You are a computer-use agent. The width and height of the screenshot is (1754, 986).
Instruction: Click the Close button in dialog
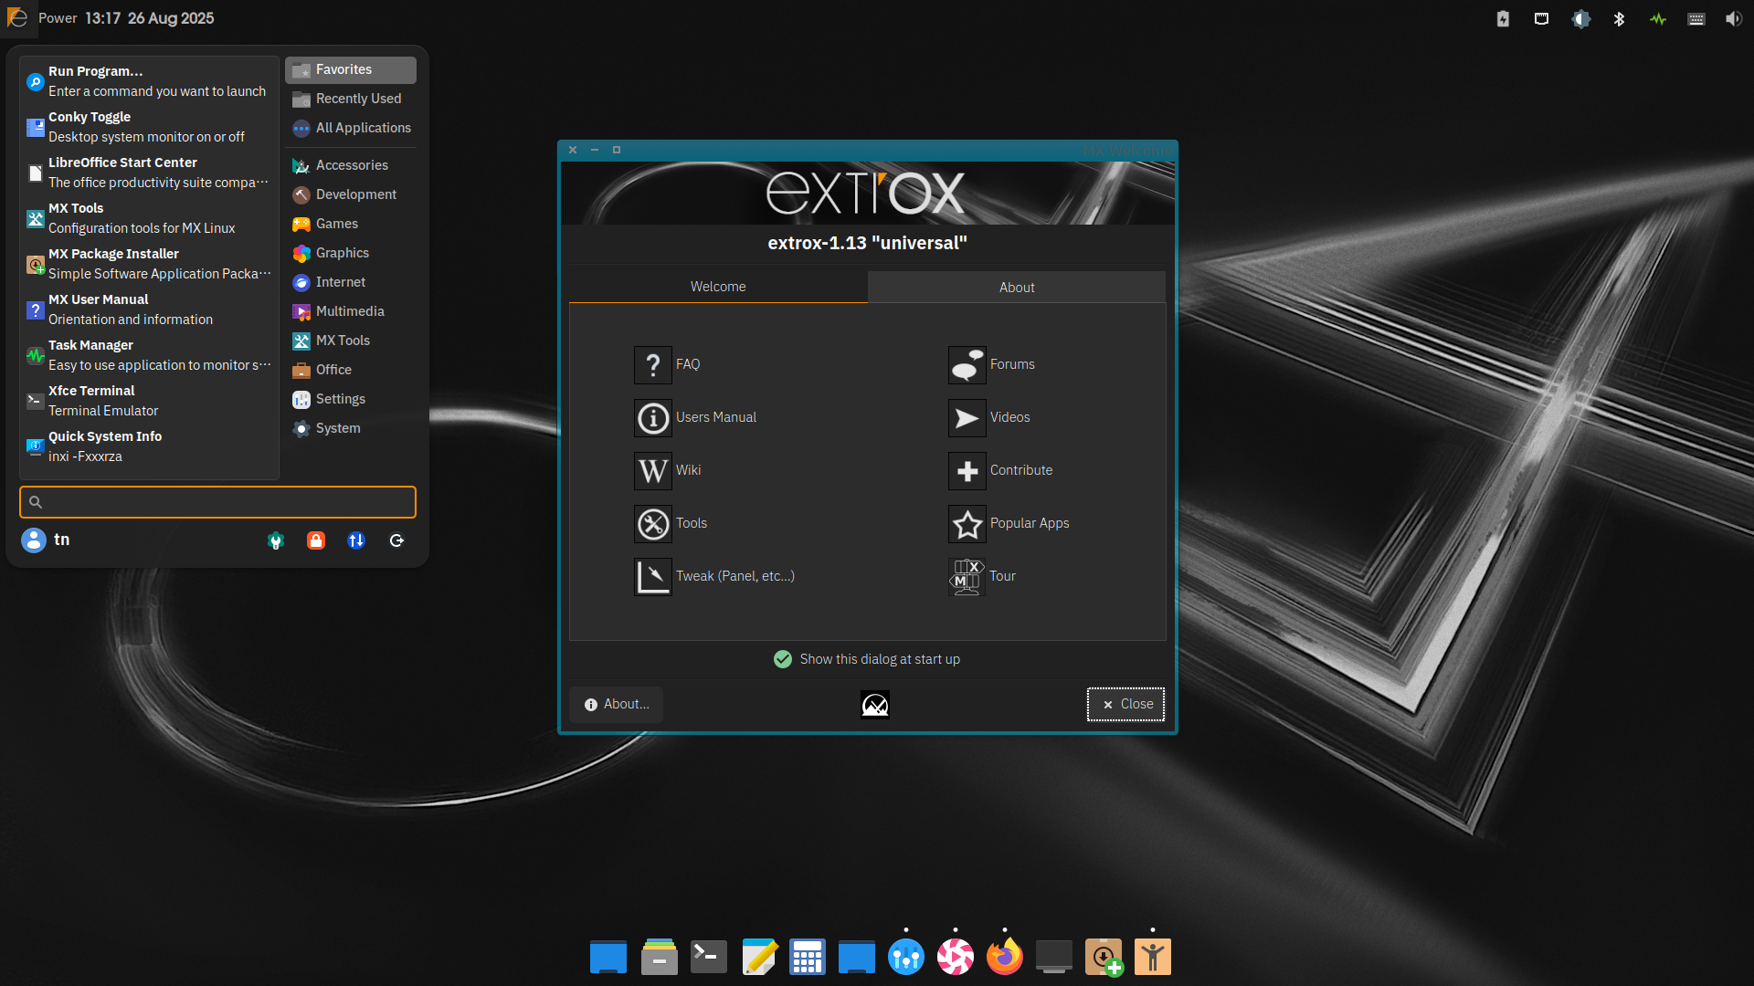coord(1125,704)
